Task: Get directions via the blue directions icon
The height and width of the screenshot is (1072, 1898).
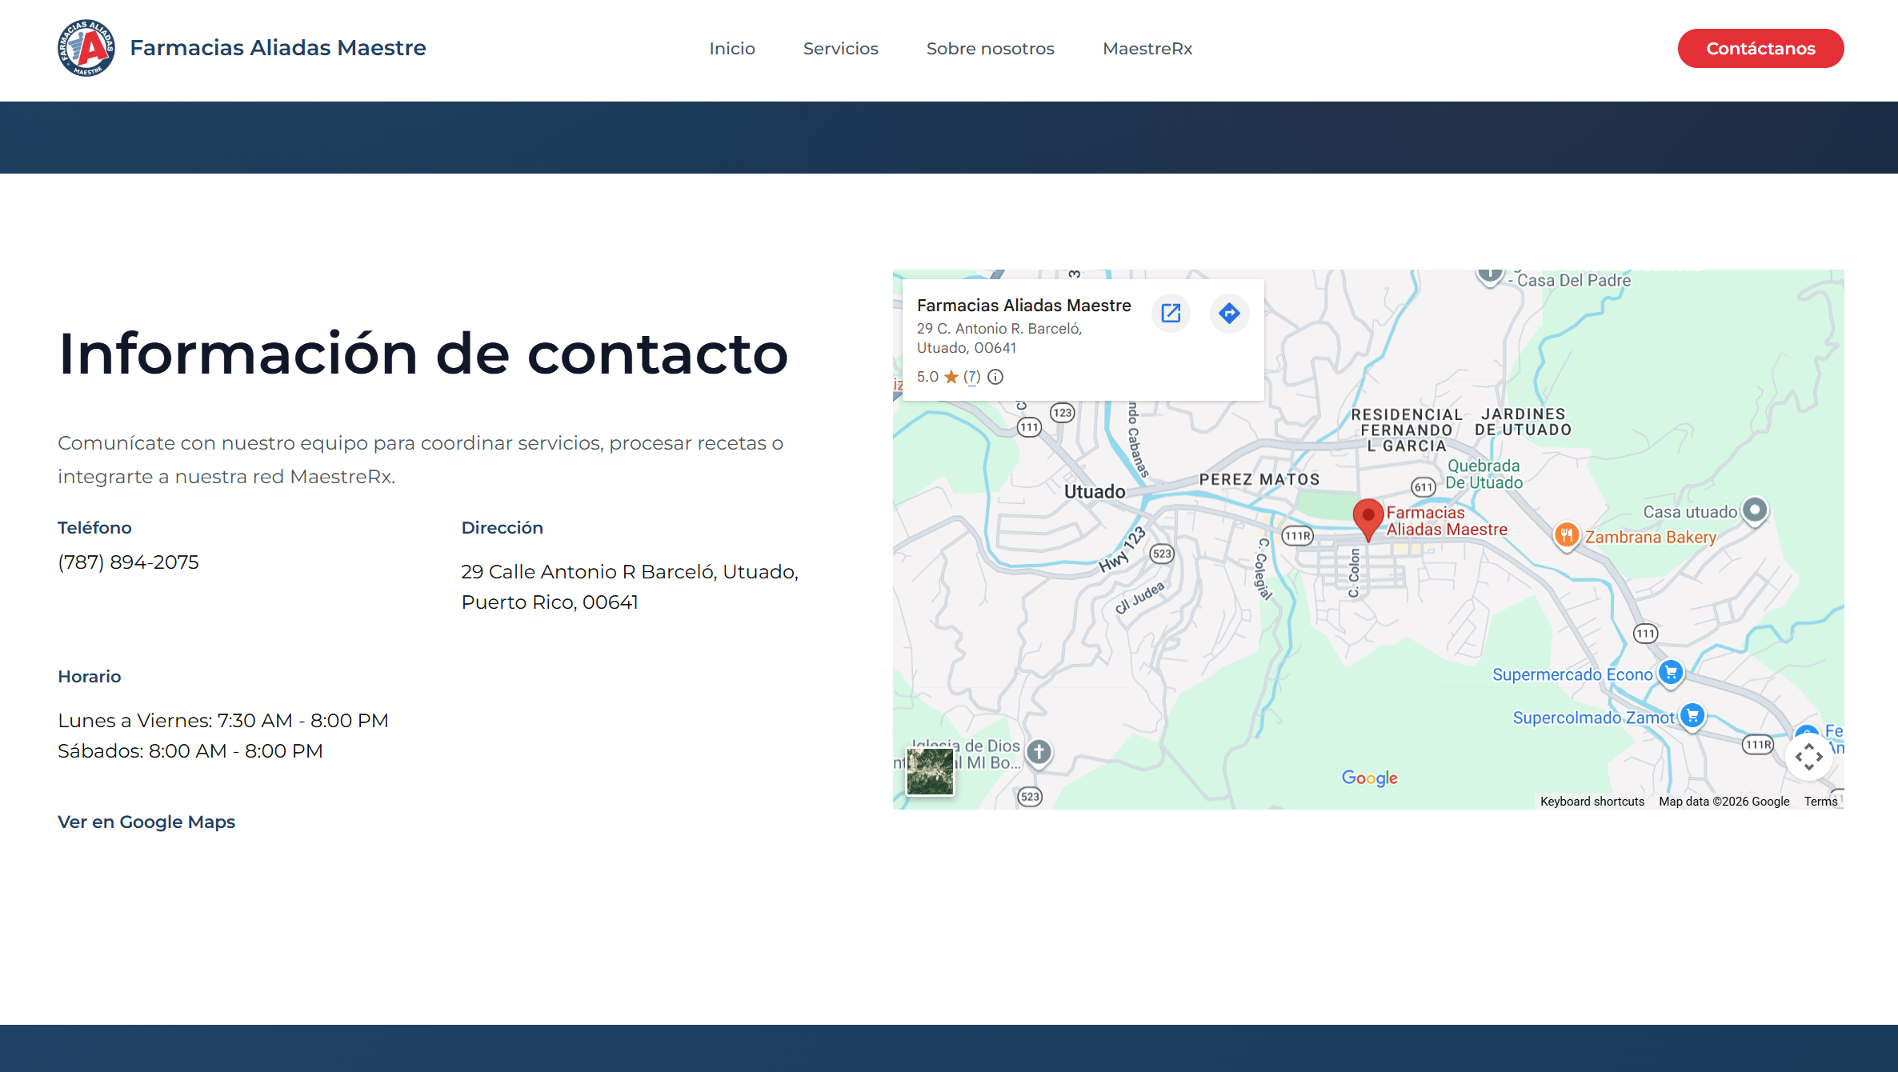Action: 1229,313
